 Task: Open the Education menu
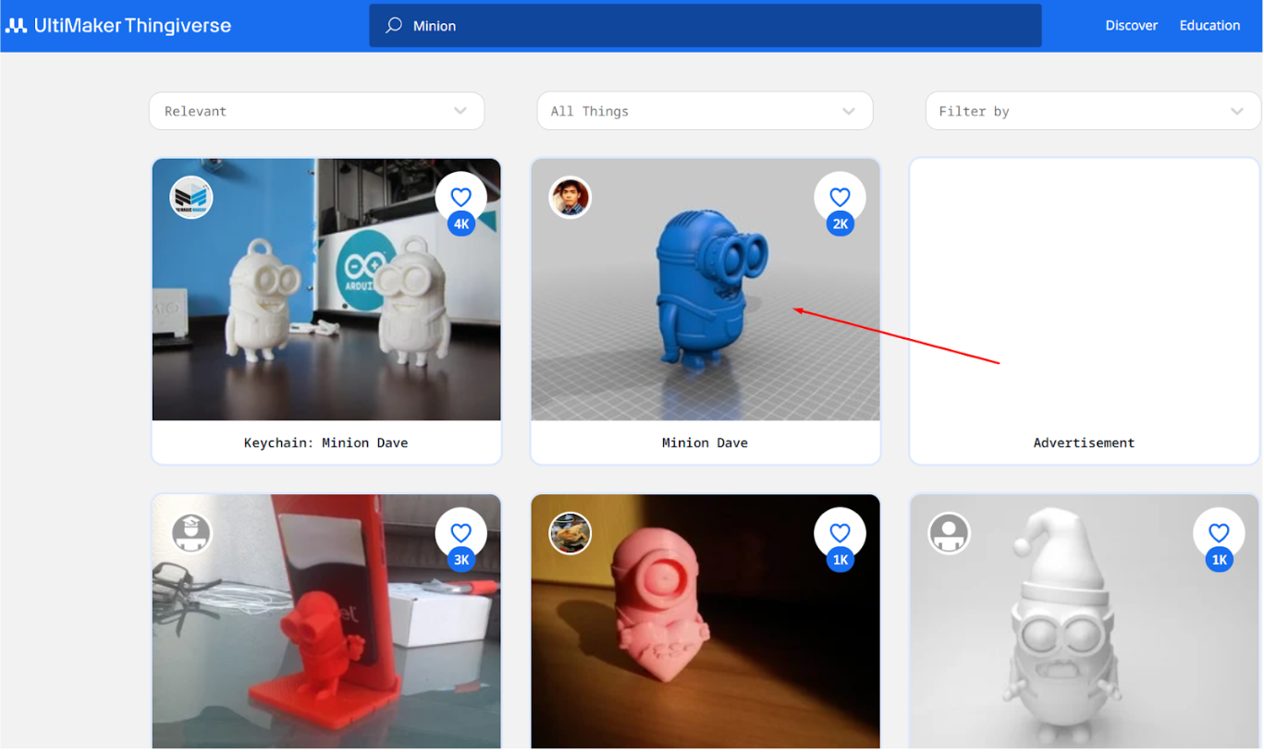tap(1209, 26)
